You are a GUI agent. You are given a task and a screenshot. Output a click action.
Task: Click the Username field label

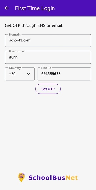pyautogui.click(x=16, y=51)
